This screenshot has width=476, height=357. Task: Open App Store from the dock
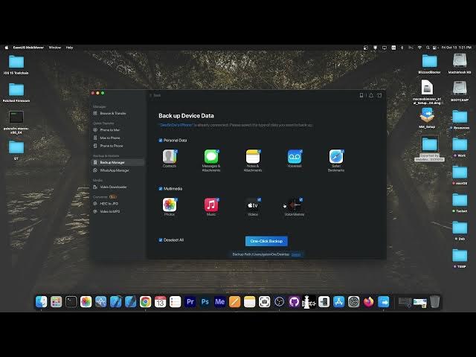click(x=339, y=302)
